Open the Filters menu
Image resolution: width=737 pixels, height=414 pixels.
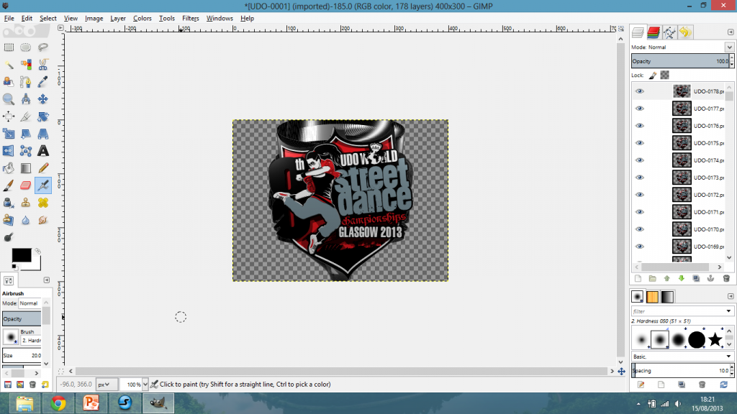coord(190,18)
